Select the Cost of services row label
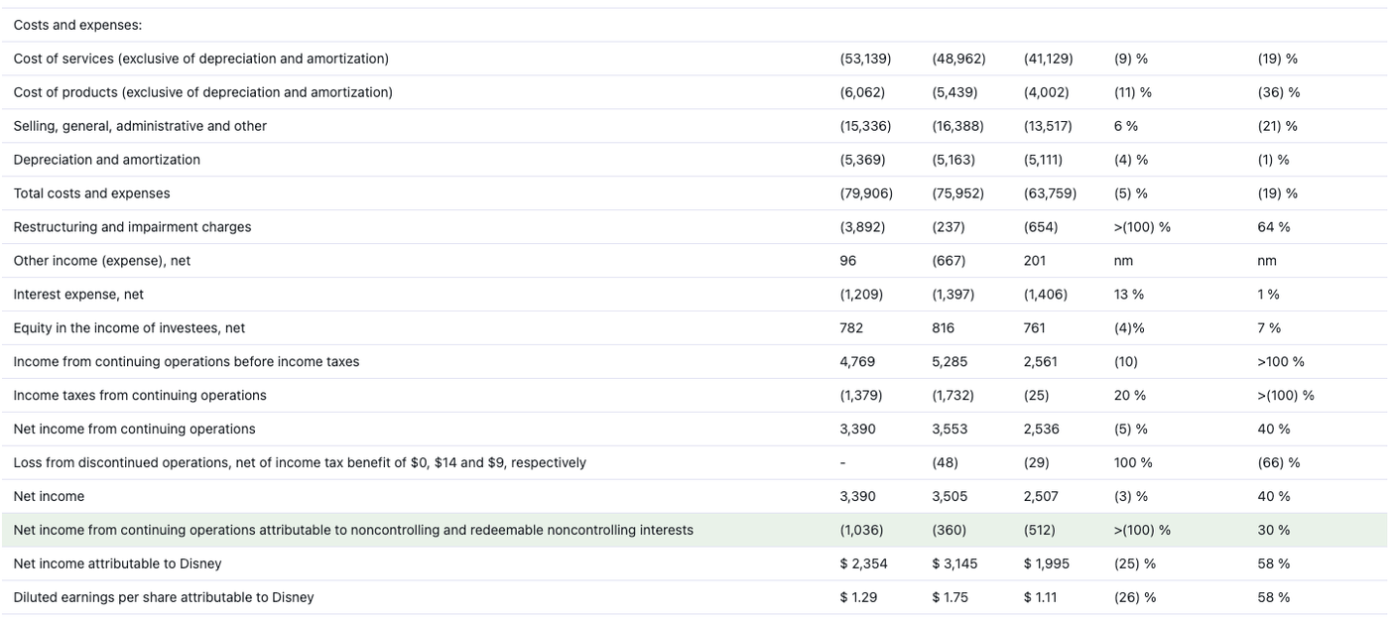 tap(200, 59)
